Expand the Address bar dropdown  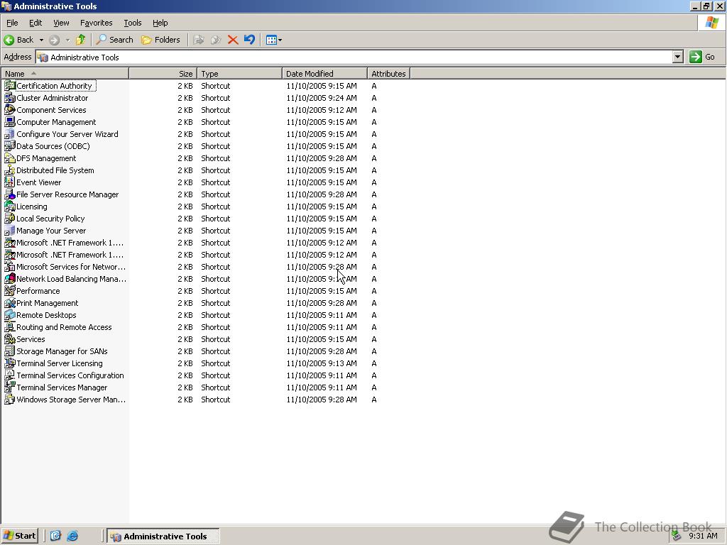(677, 57)
